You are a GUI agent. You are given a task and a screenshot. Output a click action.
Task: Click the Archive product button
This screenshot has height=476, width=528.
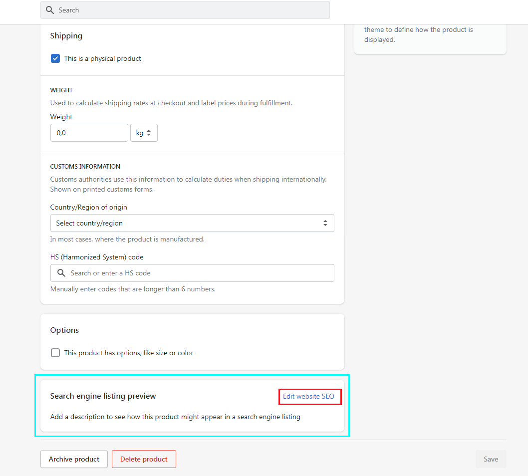pyautogui.click(x=74, y=459)
